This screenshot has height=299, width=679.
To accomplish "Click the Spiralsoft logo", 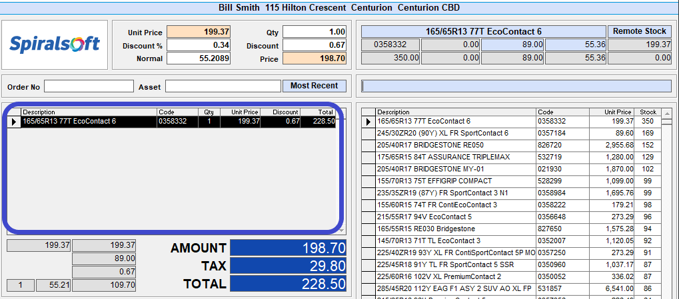I will click(55, 45).
